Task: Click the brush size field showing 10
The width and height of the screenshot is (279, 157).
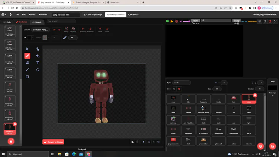Action: (x=73, y=38)
